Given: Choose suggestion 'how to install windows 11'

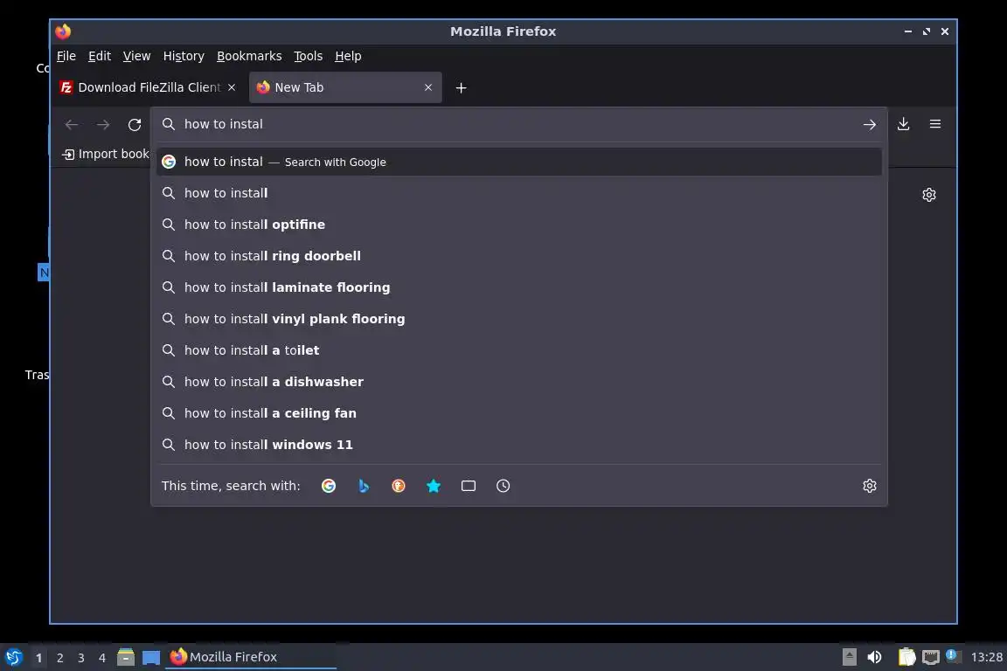Looking at the screenshot, I should tap(519, 445).
